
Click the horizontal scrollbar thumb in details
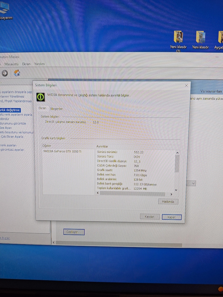click(132, 193)
